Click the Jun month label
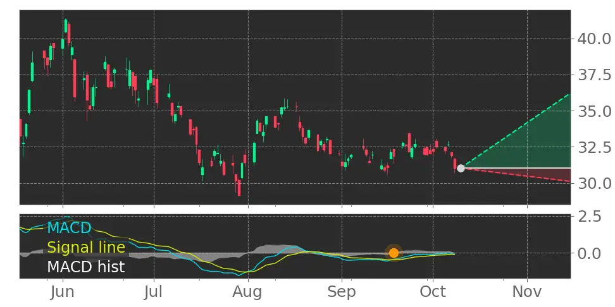This screenshot has height=307, width=615. pos(63,292)
